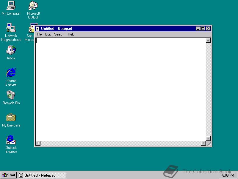Viewport: 238px width, 179px height.
Task: Open the File menu in Notepad
Action: [x=39, y=34]
